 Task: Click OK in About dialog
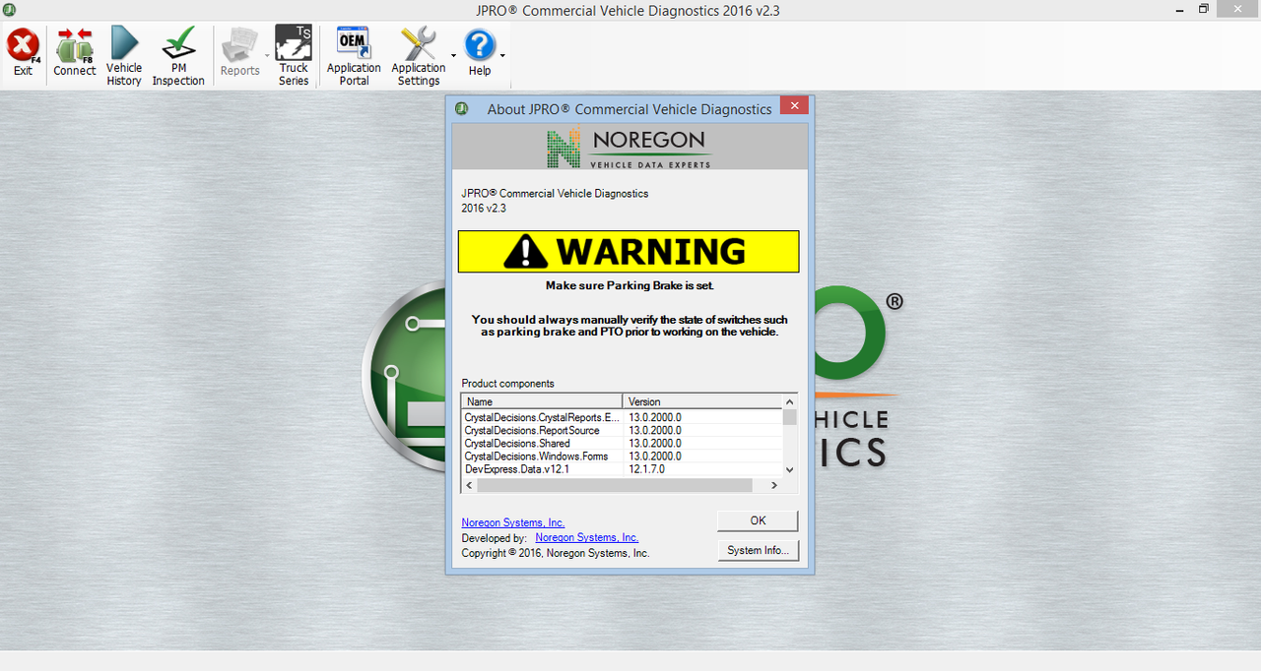(x=758, y=520)
